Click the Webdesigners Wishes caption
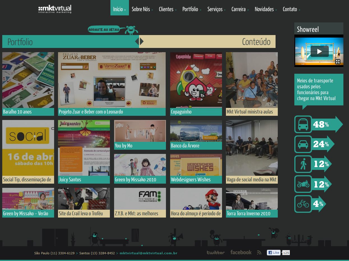Viewport: 349px width, 261px height. coord(196,180)
